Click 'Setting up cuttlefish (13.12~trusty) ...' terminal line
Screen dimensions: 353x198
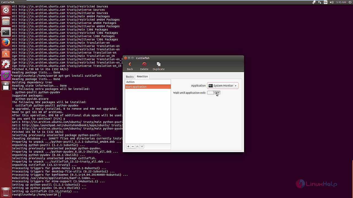45,191
